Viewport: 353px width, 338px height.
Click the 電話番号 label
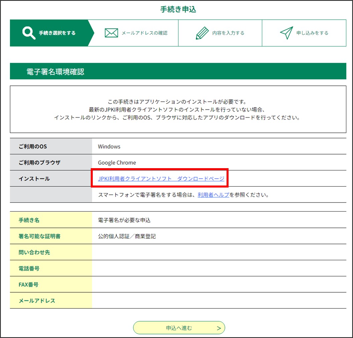(x=29, y=268)
